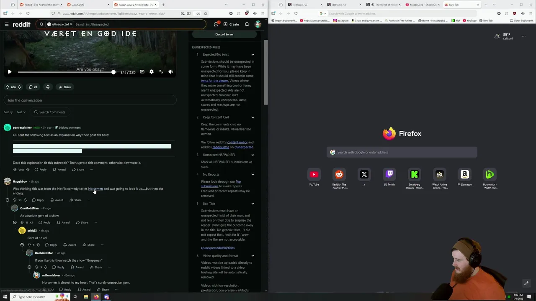Open the Windows Start menu
Image resolution: width=536 pixels, height=301 pixels.
click(x=5, y=297)
